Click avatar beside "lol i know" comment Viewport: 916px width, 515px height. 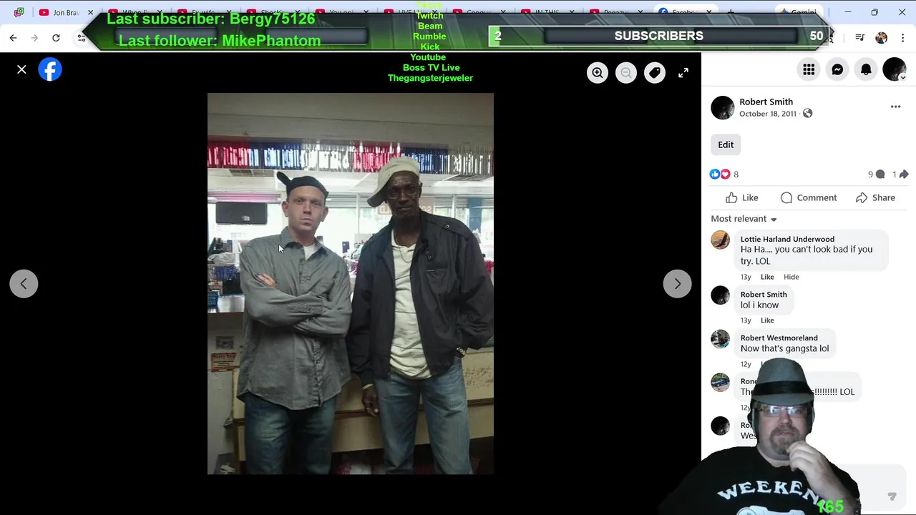[721, 295]
